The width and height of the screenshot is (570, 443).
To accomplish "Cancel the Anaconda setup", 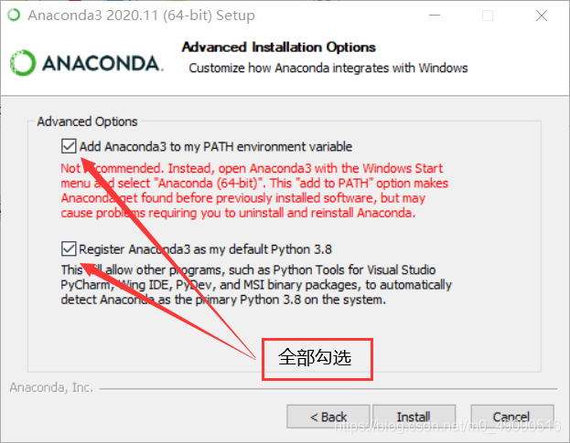I will pos(511,417).
